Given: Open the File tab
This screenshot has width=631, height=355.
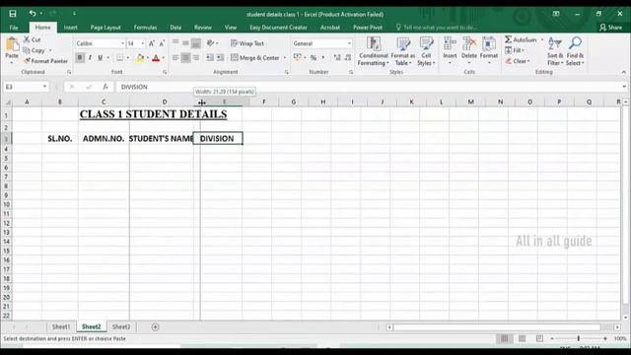Looking at the screenshot, I should [14, 28].
